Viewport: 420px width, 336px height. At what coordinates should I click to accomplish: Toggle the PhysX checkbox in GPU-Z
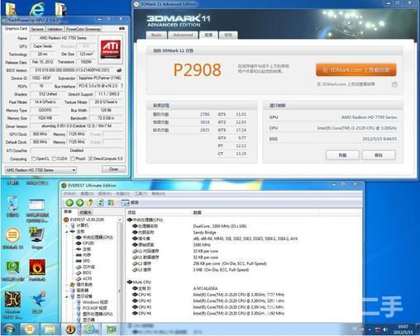[x=73, y=159]
